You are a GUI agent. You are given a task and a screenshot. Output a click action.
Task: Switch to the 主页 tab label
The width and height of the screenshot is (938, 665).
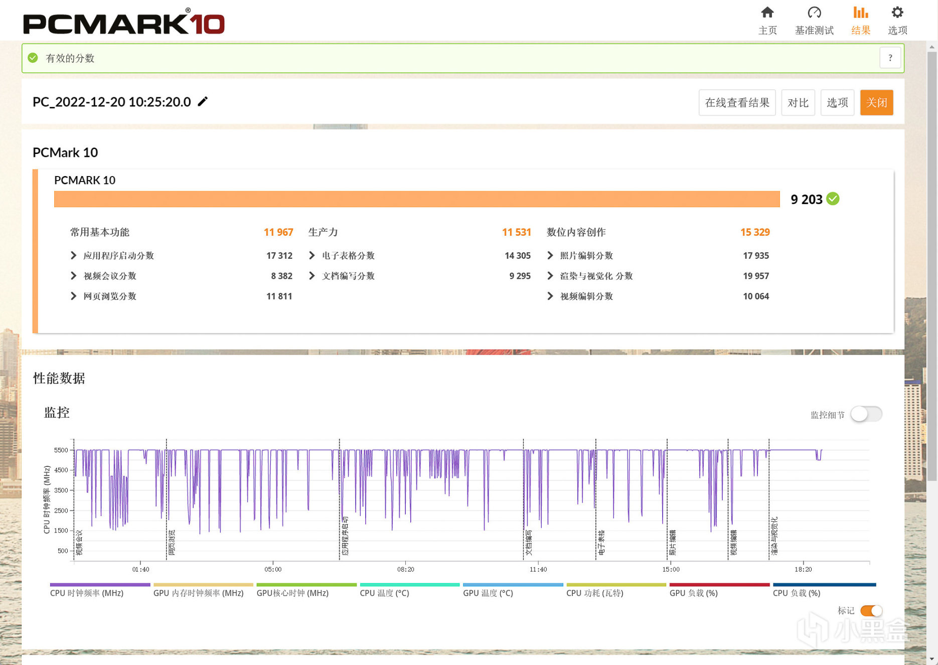(767, 30)
